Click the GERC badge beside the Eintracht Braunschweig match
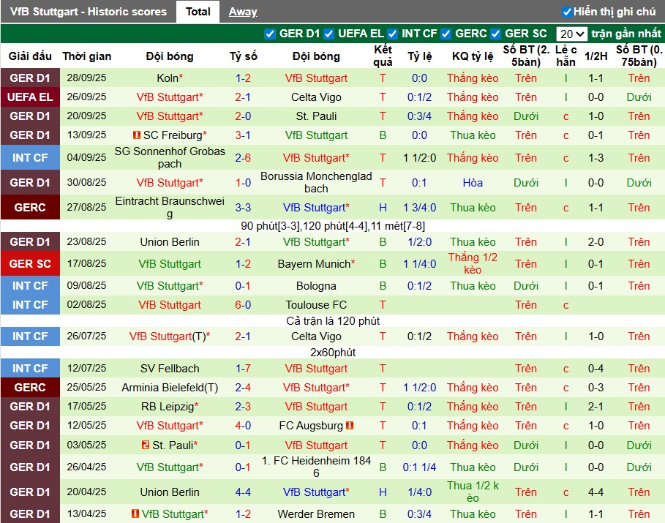665x523 pixels. tap(29, 208)
